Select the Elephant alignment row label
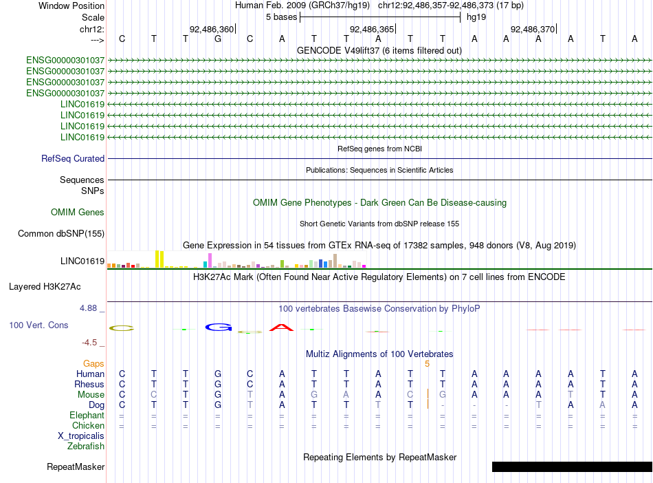 pyautogui.click(x=87, y=415)
